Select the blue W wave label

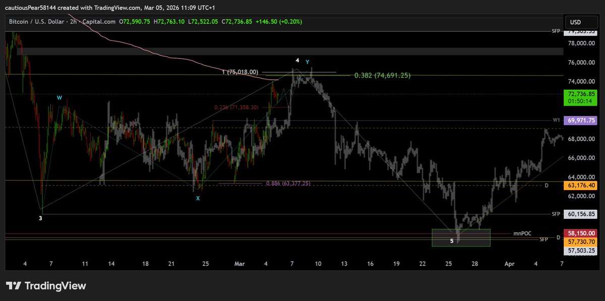[x=59, y=97]
